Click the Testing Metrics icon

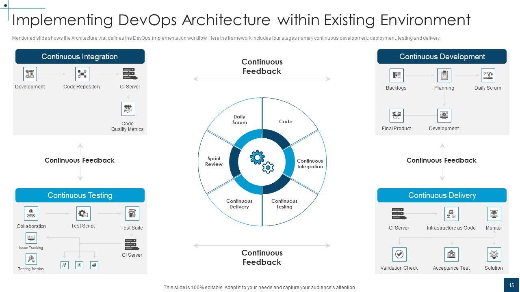(x=31, y=259)
